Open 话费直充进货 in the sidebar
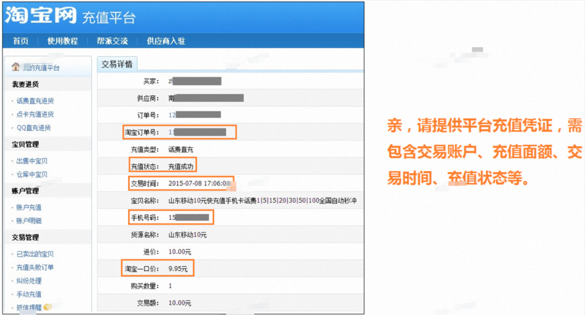Screen dimensions: 585x315 [35, 101]
